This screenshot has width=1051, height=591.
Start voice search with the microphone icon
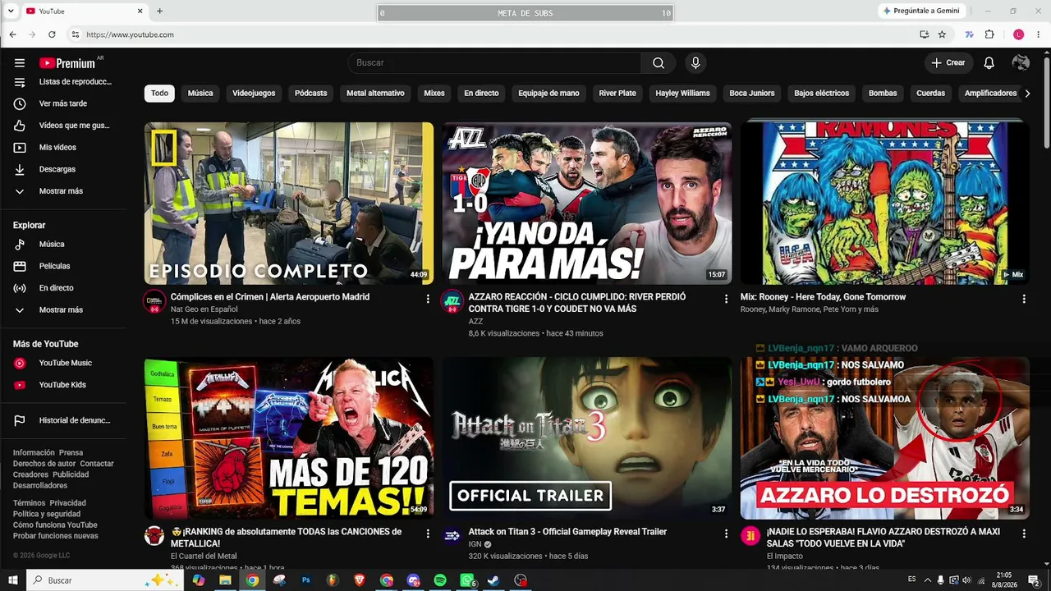pos(695,63)
